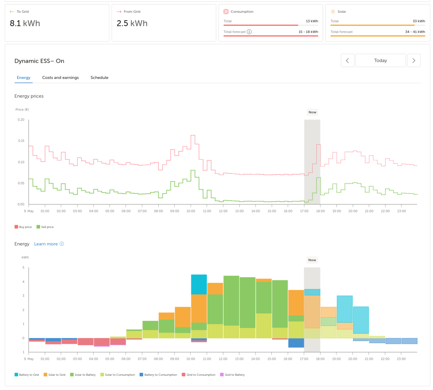Open the Today date selector
433x390 pixels.
pos(381,60)
